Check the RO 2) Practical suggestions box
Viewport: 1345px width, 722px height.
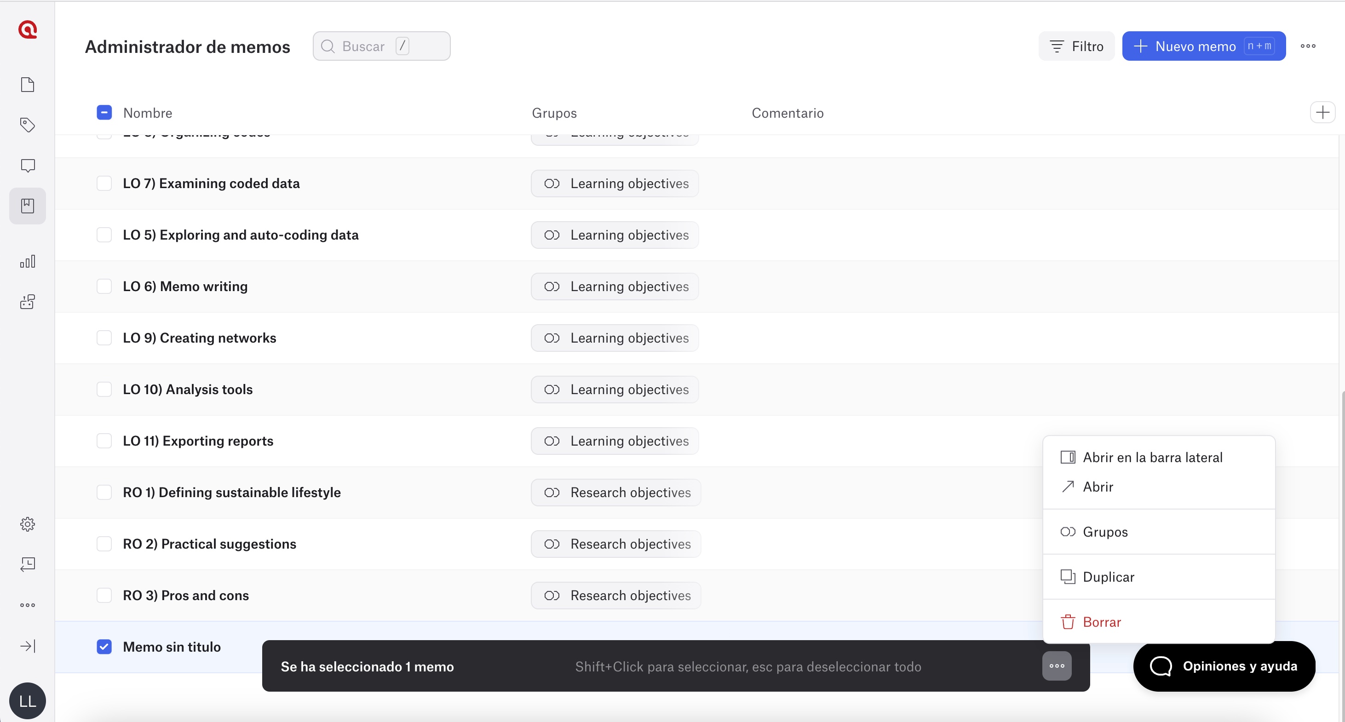pyautogui.click(x=104, y=544)
